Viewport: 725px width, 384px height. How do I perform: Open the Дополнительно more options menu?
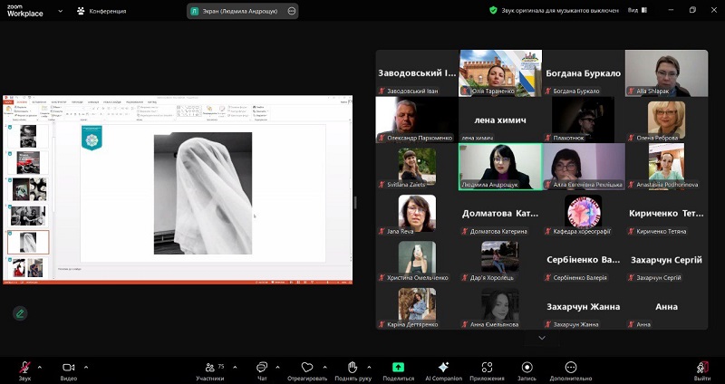[x=570, y=368]
